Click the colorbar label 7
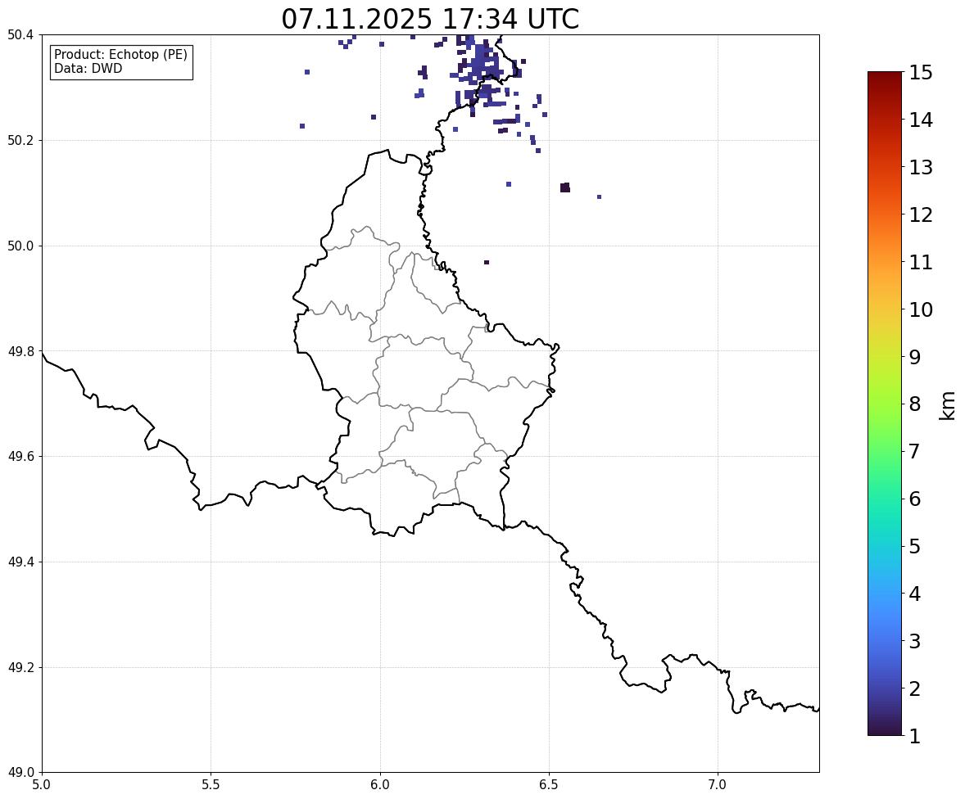The height and width of the screenshot is (799, 965). click(914, 451)
